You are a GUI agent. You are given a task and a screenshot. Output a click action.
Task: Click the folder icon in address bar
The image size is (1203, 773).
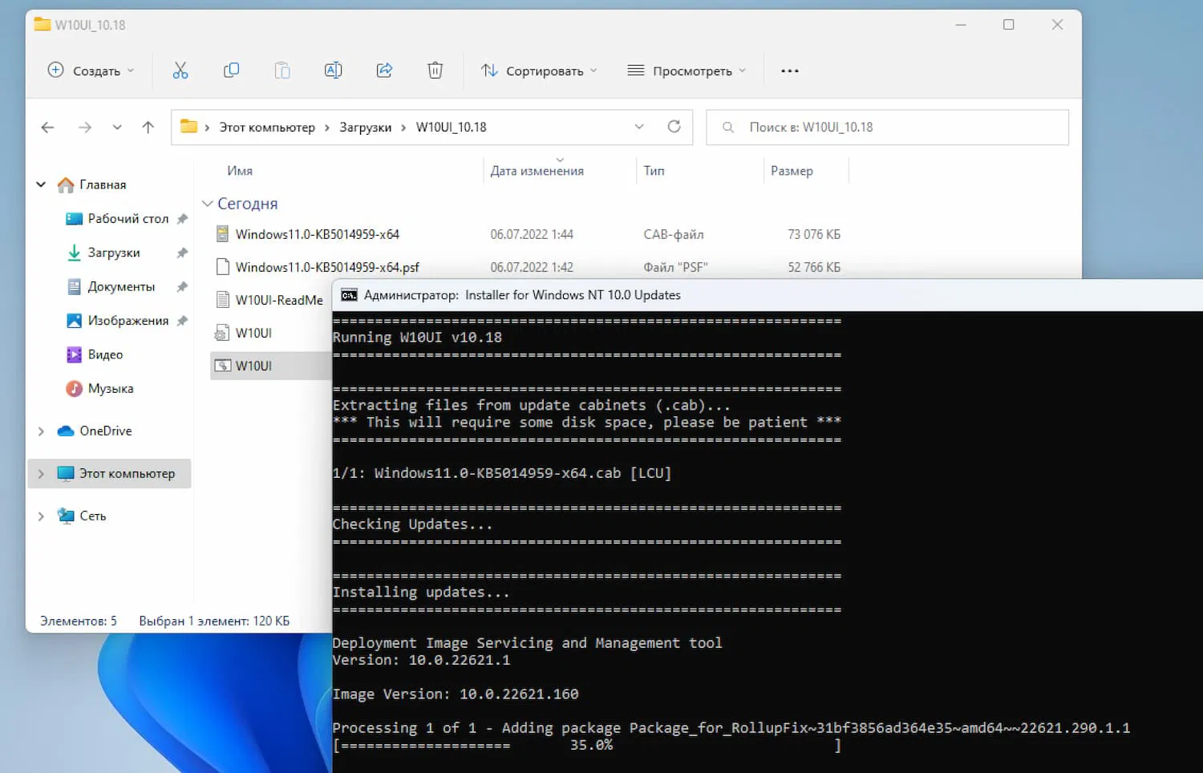pos(188,126)
